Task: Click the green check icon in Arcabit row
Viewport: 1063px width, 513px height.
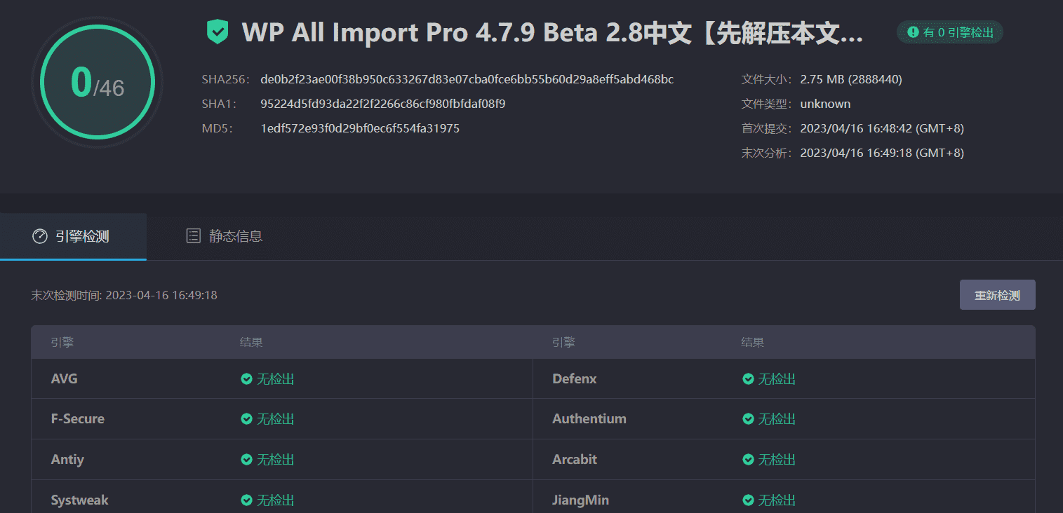Action: coord(748,460)
